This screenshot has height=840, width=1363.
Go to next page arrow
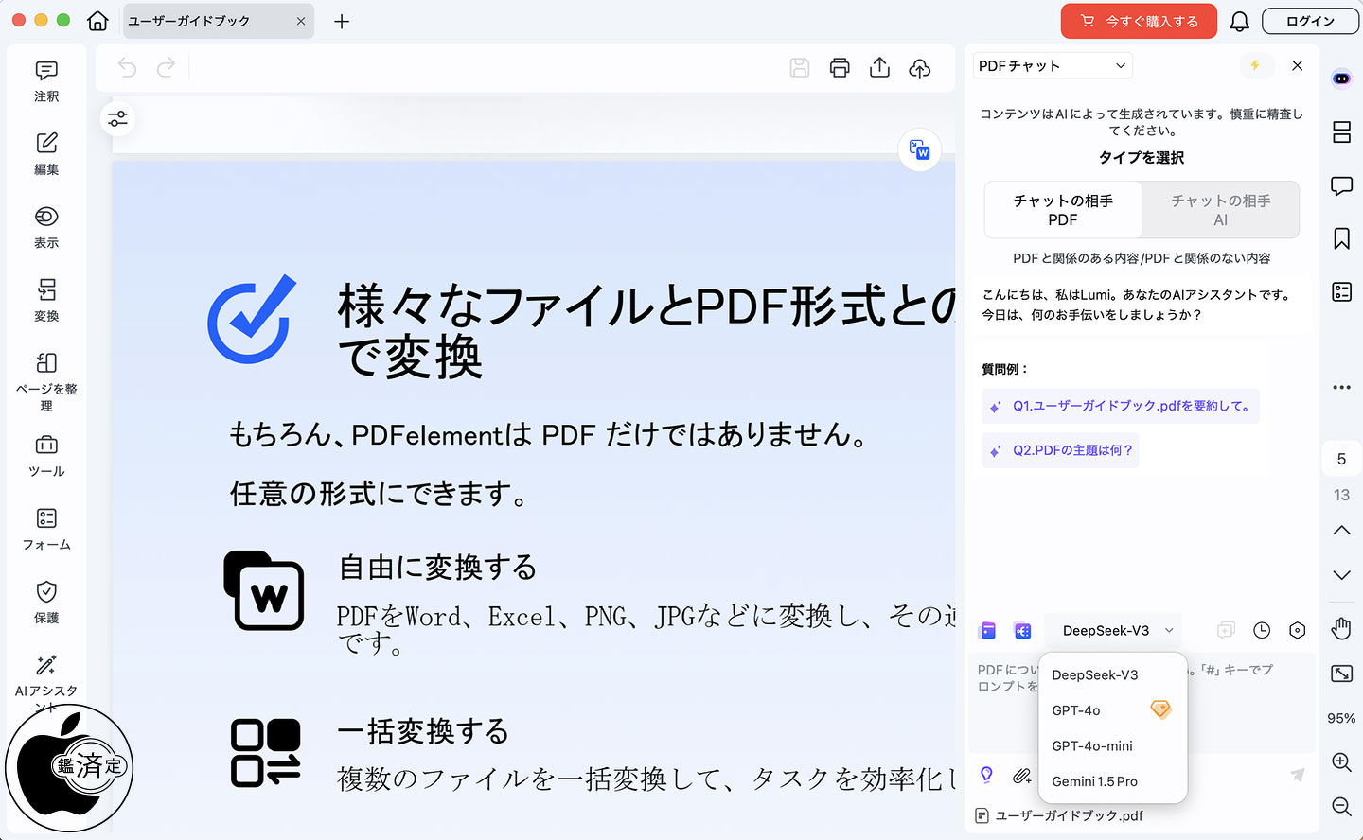coord(1341,575)
